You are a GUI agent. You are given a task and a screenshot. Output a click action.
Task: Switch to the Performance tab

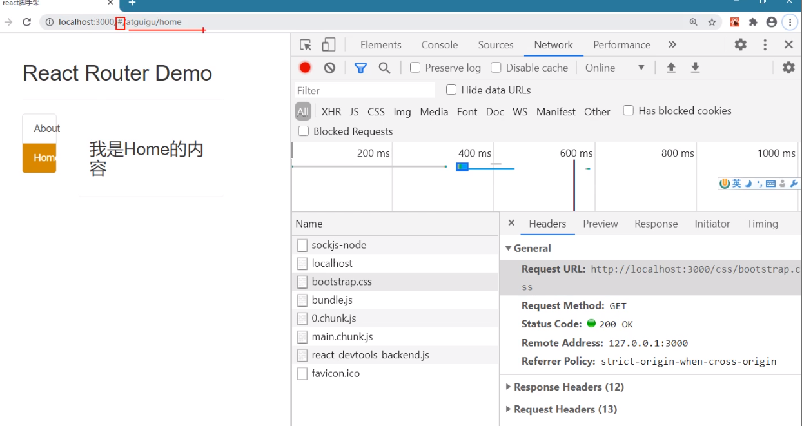621,44
